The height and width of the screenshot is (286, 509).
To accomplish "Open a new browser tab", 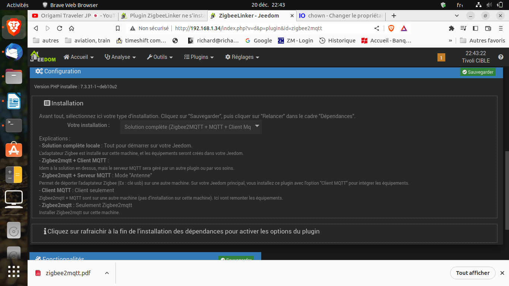I will tap(393, 16).
